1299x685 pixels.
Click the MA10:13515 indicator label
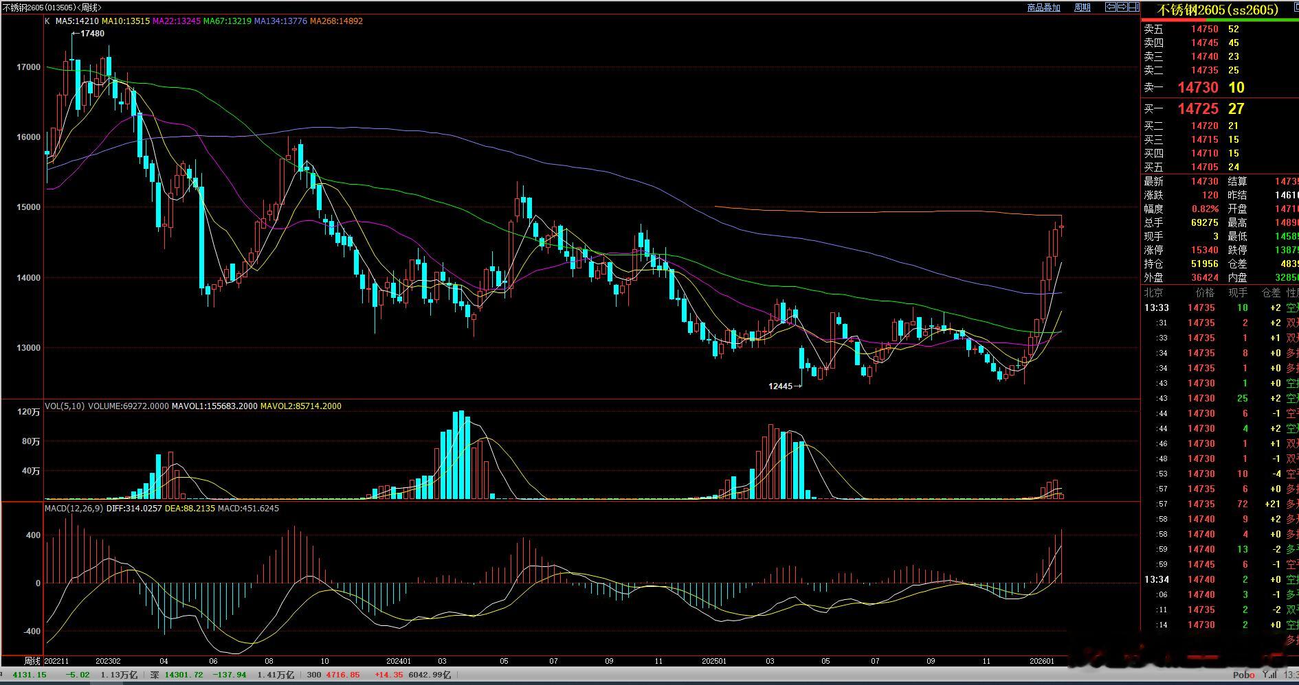[126, 21]
